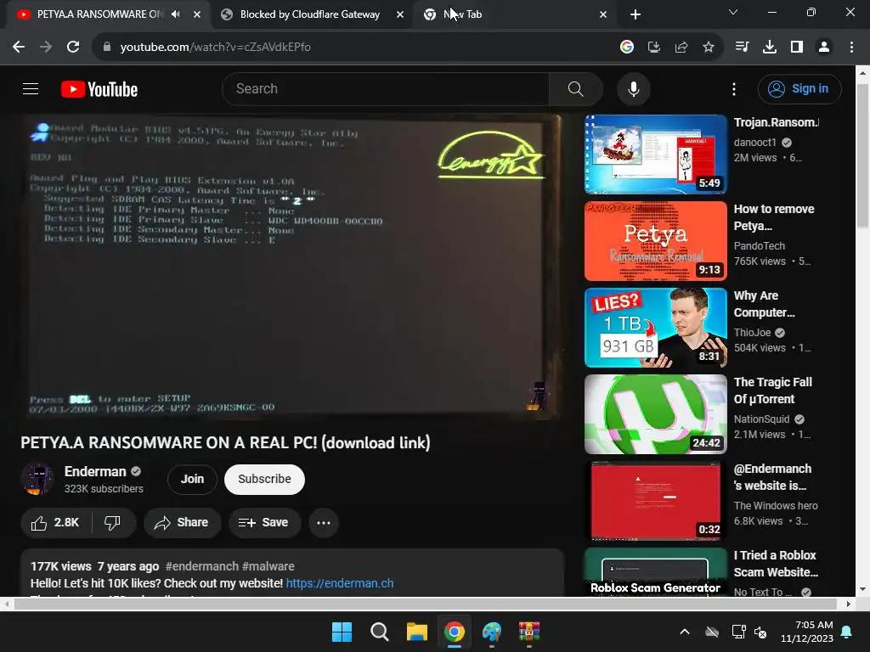Save the video to a playlist
The height and width of the screenshot is (652, 870).
[264, 523]
